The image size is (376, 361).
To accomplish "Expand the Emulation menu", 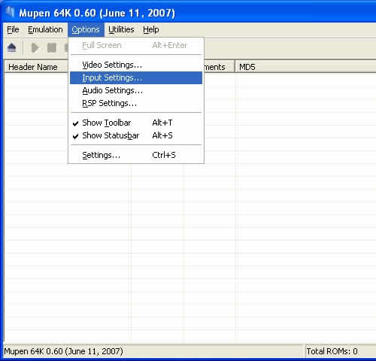I will point(45,29).
